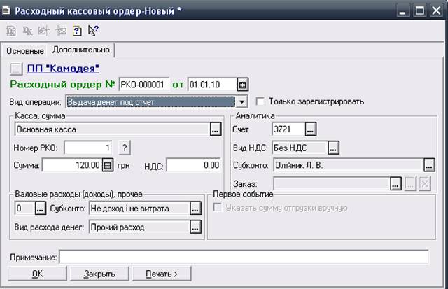Open the calculator beside the Сумма field

[108, 165]
